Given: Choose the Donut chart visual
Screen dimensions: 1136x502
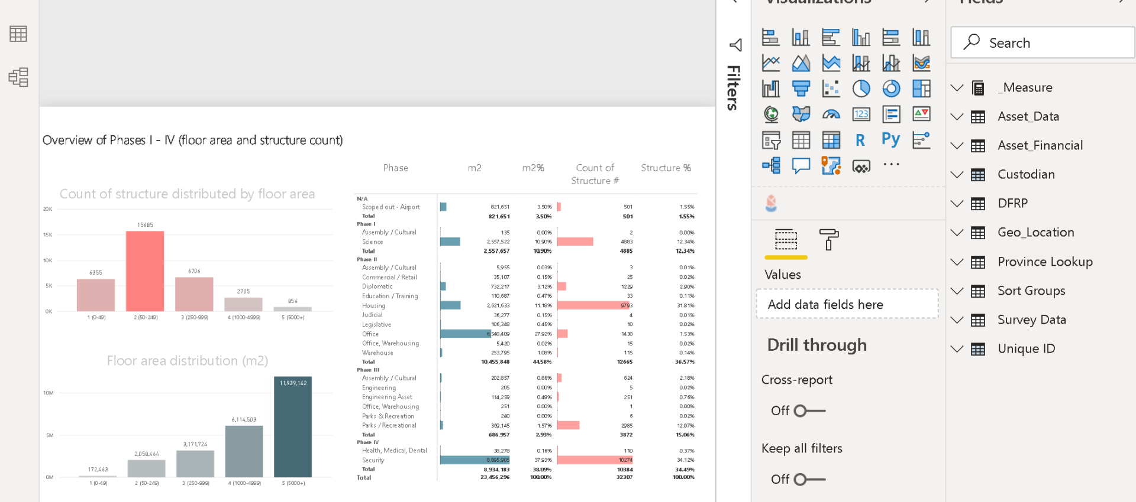Looking at the screenshot, I should click(891, 89).
